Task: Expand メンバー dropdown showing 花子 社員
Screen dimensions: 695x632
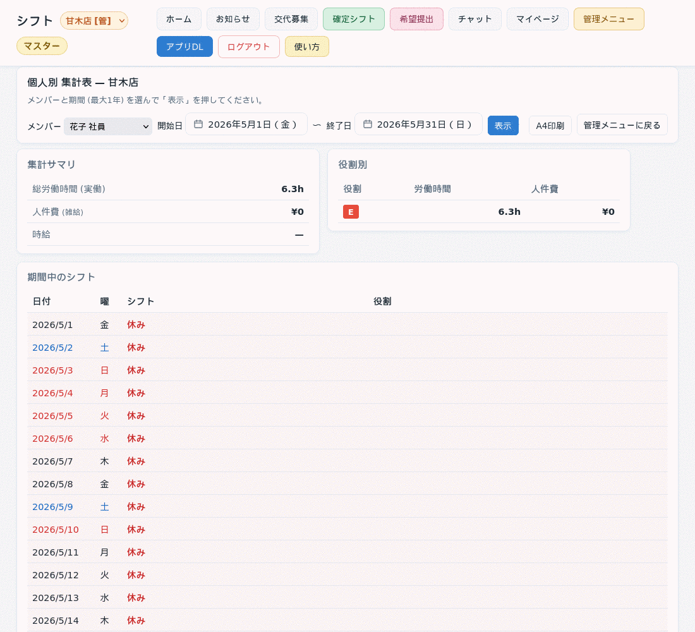Action: [107, 126]
